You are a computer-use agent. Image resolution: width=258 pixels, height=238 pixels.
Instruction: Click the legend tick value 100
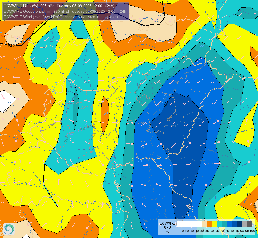coord(252,231)
